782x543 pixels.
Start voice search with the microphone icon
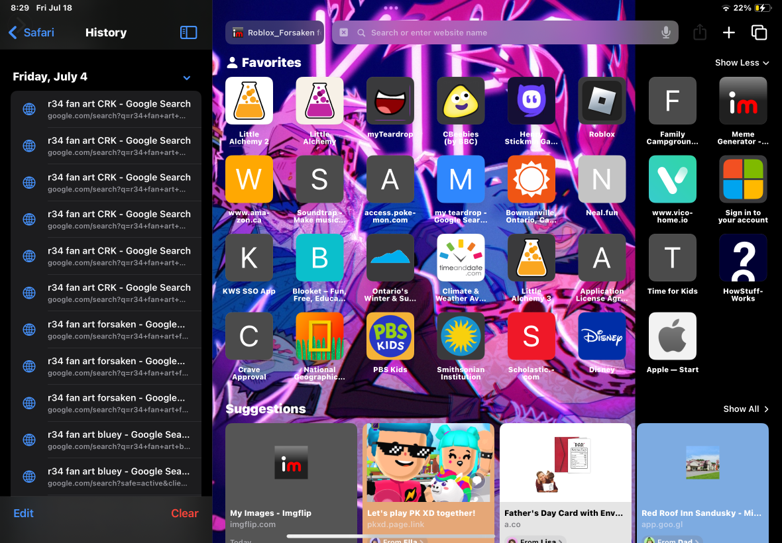coord(666,32)
